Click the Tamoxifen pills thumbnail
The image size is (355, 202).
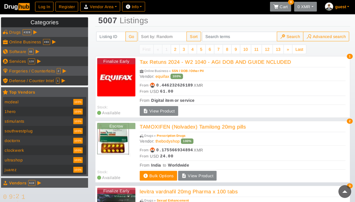[x=116, y=139]
